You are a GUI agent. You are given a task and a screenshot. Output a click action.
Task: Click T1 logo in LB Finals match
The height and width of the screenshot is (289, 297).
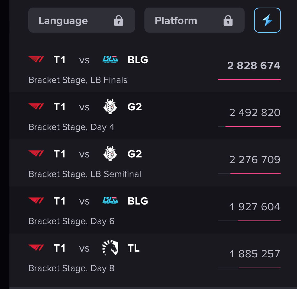point(36,59)
